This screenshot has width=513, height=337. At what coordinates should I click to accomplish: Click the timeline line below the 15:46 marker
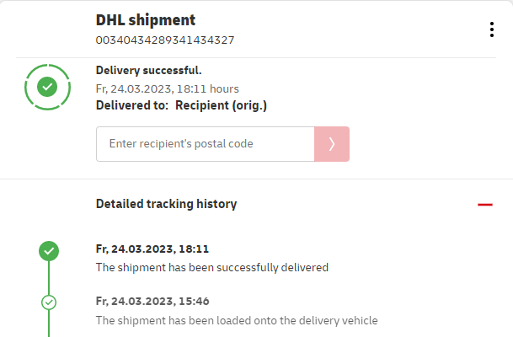click(49, 324)
